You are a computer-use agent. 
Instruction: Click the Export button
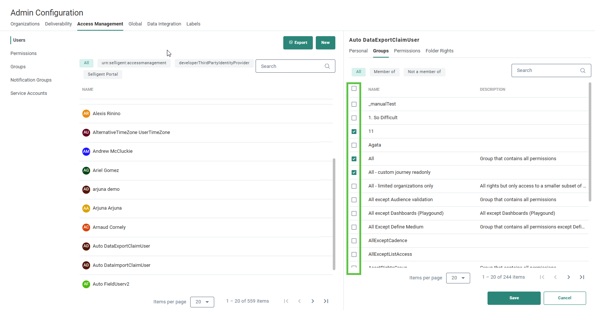tap(298, 43)
